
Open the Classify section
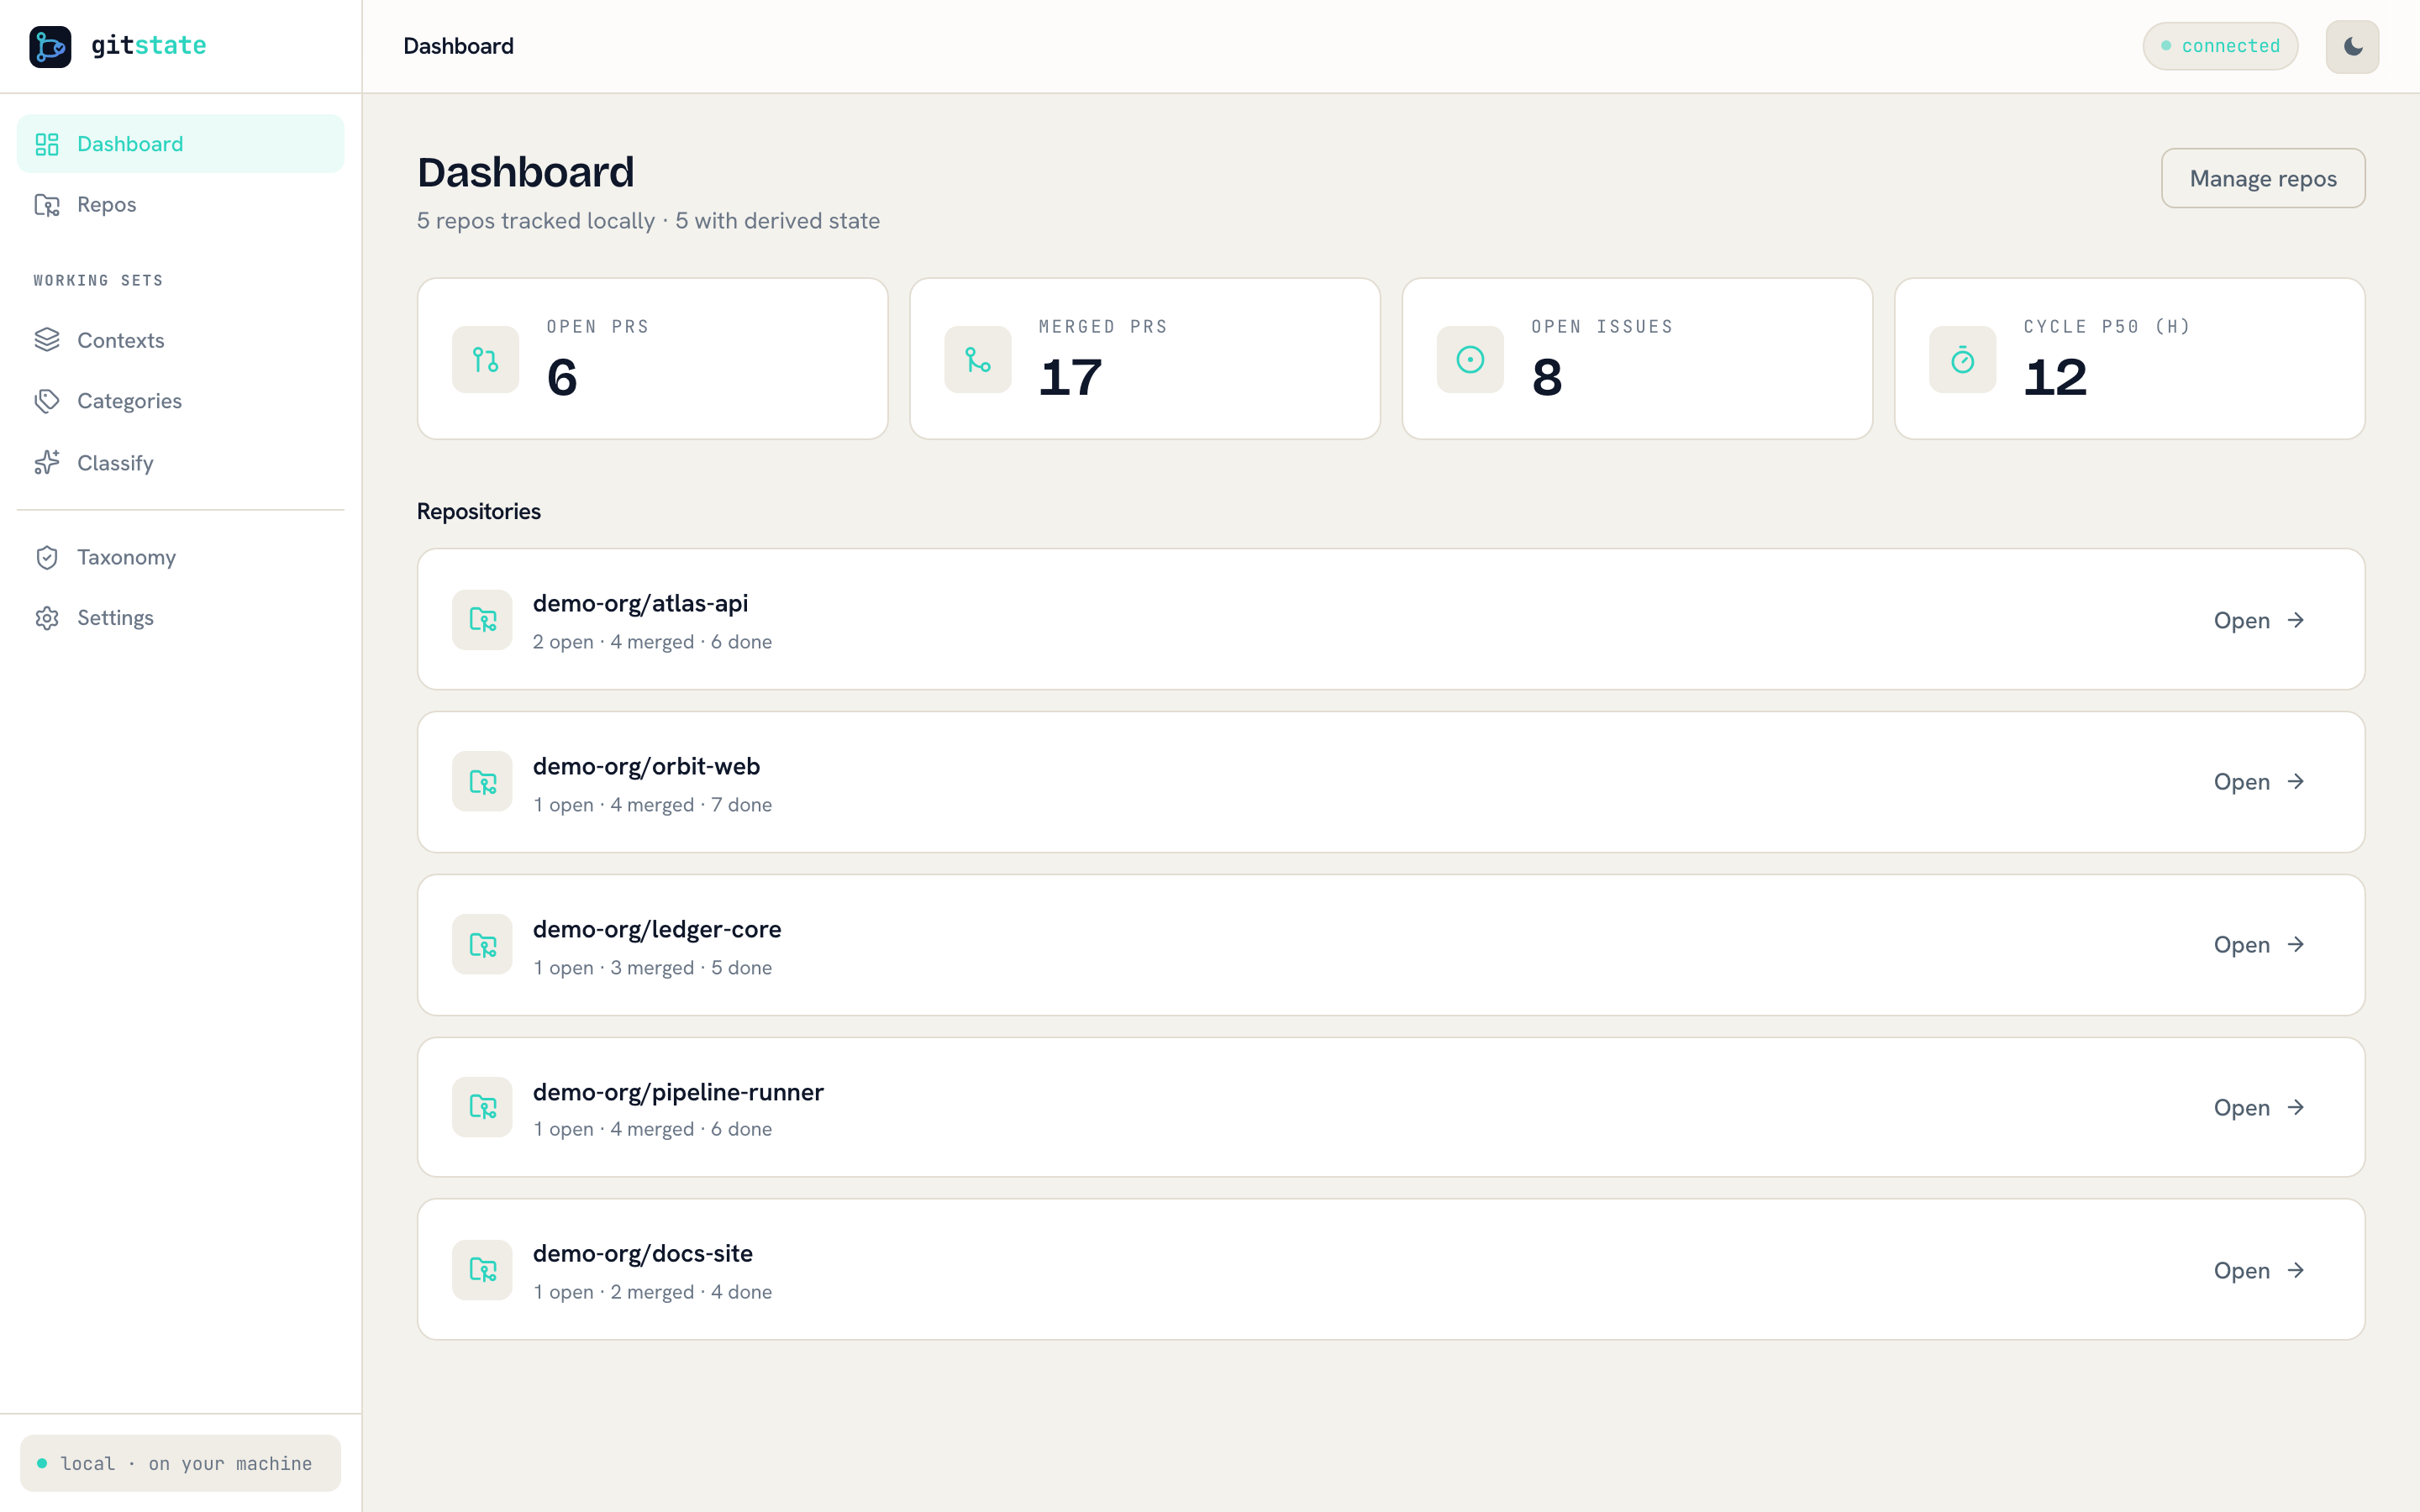tap(180, 463)
